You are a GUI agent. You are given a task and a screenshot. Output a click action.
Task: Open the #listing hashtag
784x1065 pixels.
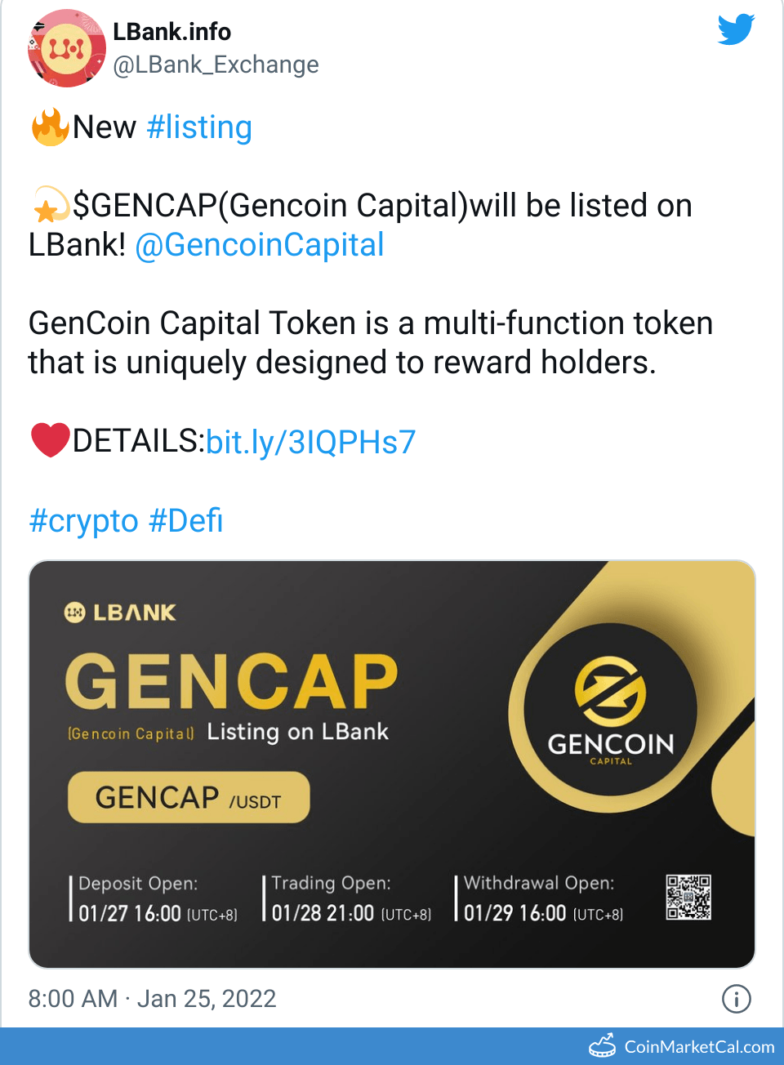click(199, 127)
